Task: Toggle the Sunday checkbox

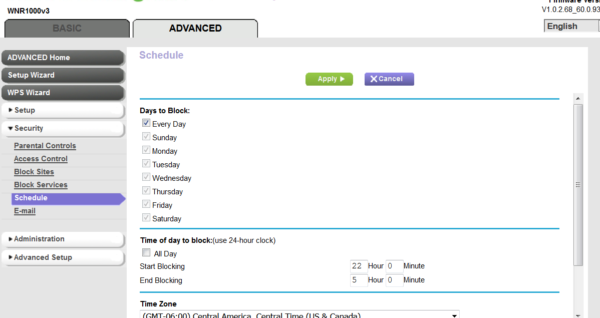Action: (146, 137)
